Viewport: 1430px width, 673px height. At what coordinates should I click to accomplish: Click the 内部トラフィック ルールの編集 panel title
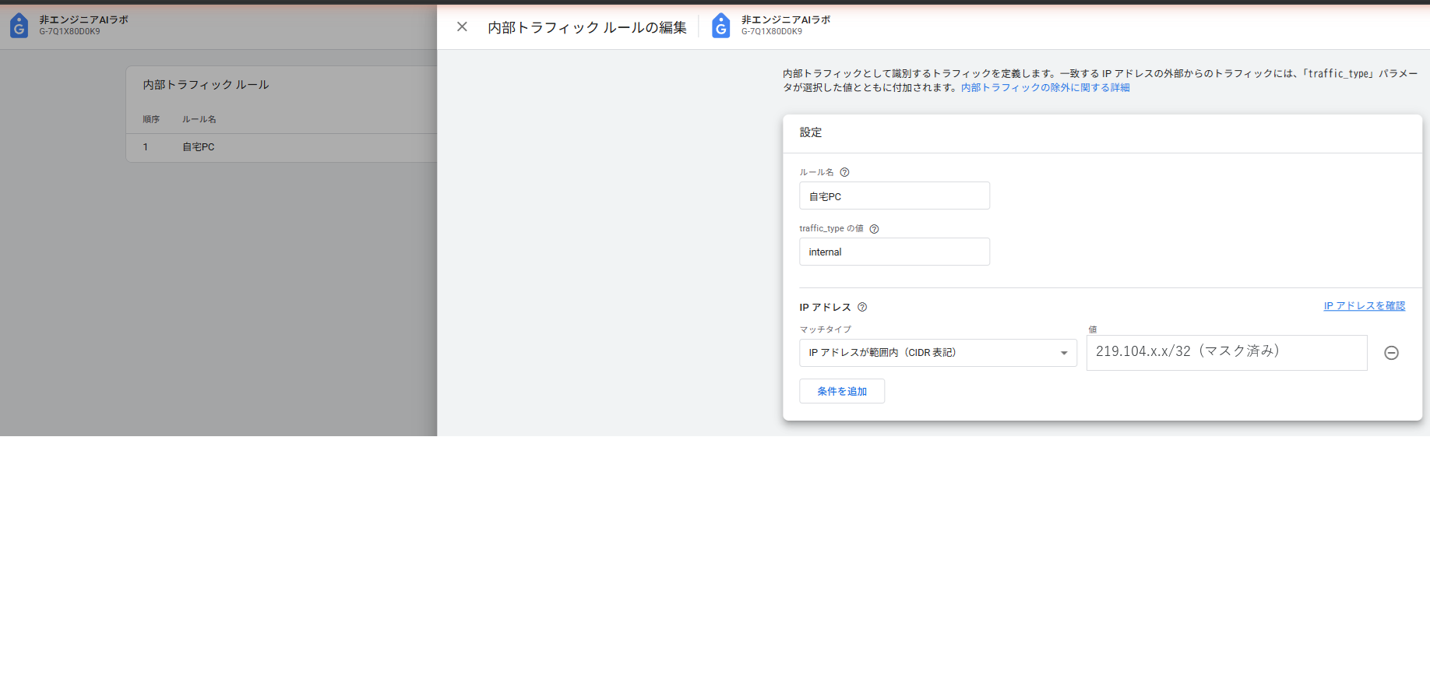point(587,27)
